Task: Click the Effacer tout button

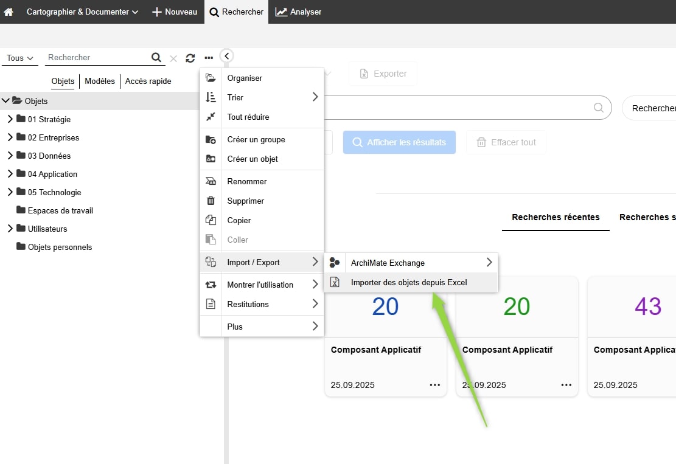Action: 506,142
